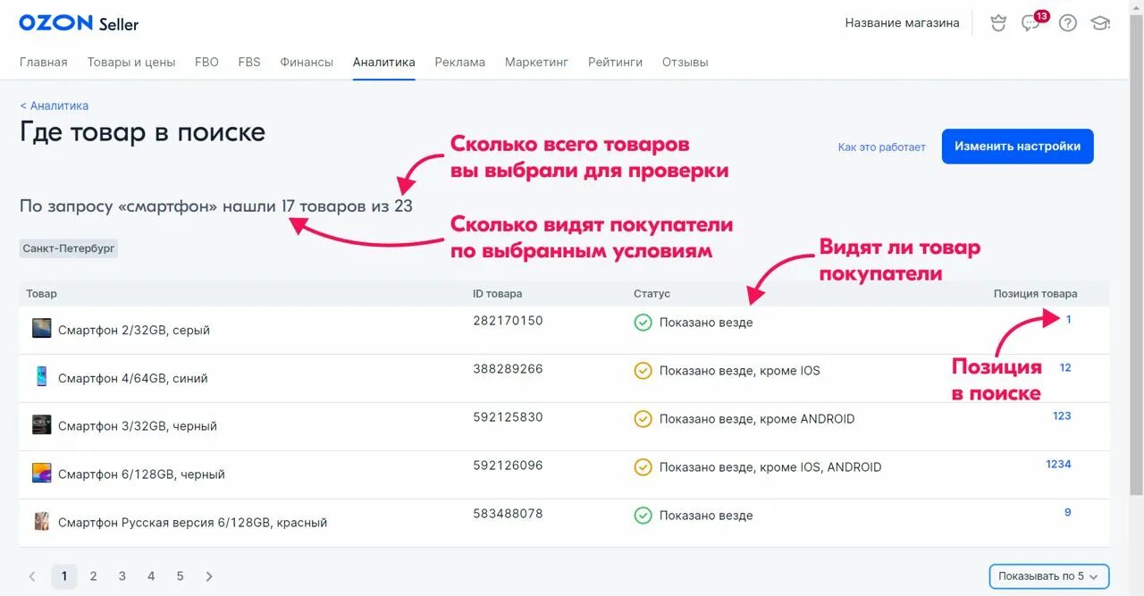Click the help question mark icon

[1067, 22]
